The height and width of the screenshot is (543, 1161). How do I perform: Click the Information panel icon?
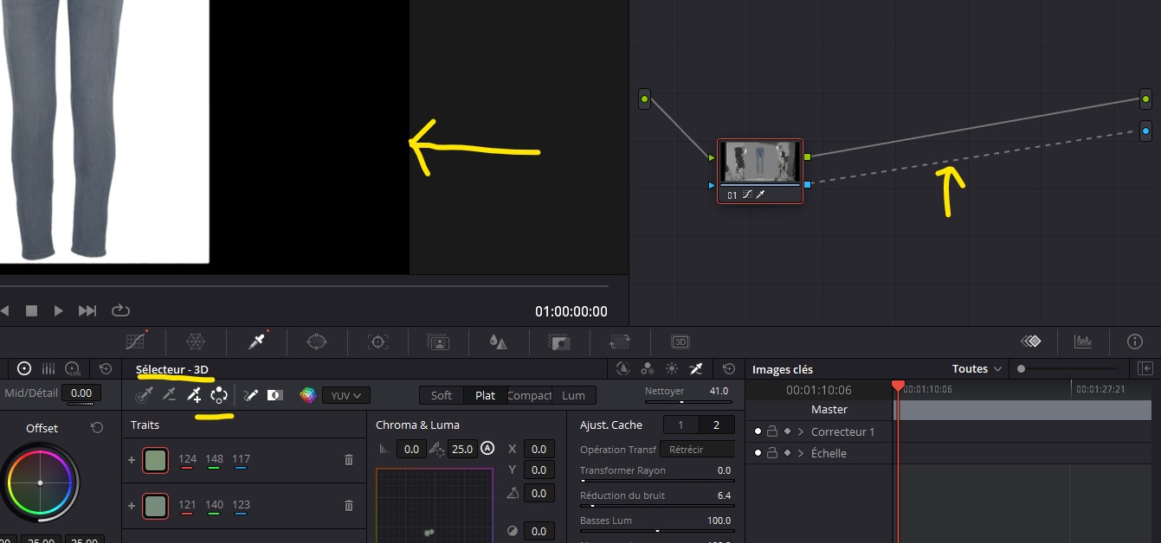point(1134,342)
